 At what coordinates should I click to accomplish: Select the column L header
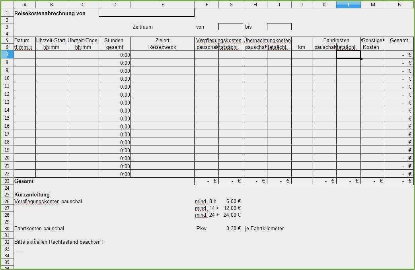coord(348,5)
